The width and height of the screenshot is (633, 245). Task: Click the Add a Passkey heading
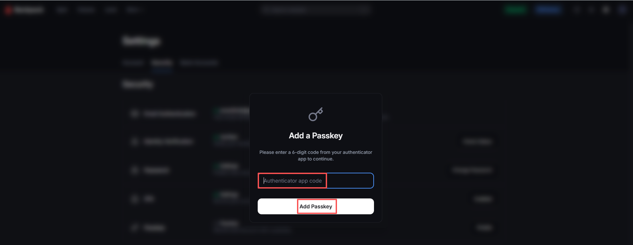(316, 136)
